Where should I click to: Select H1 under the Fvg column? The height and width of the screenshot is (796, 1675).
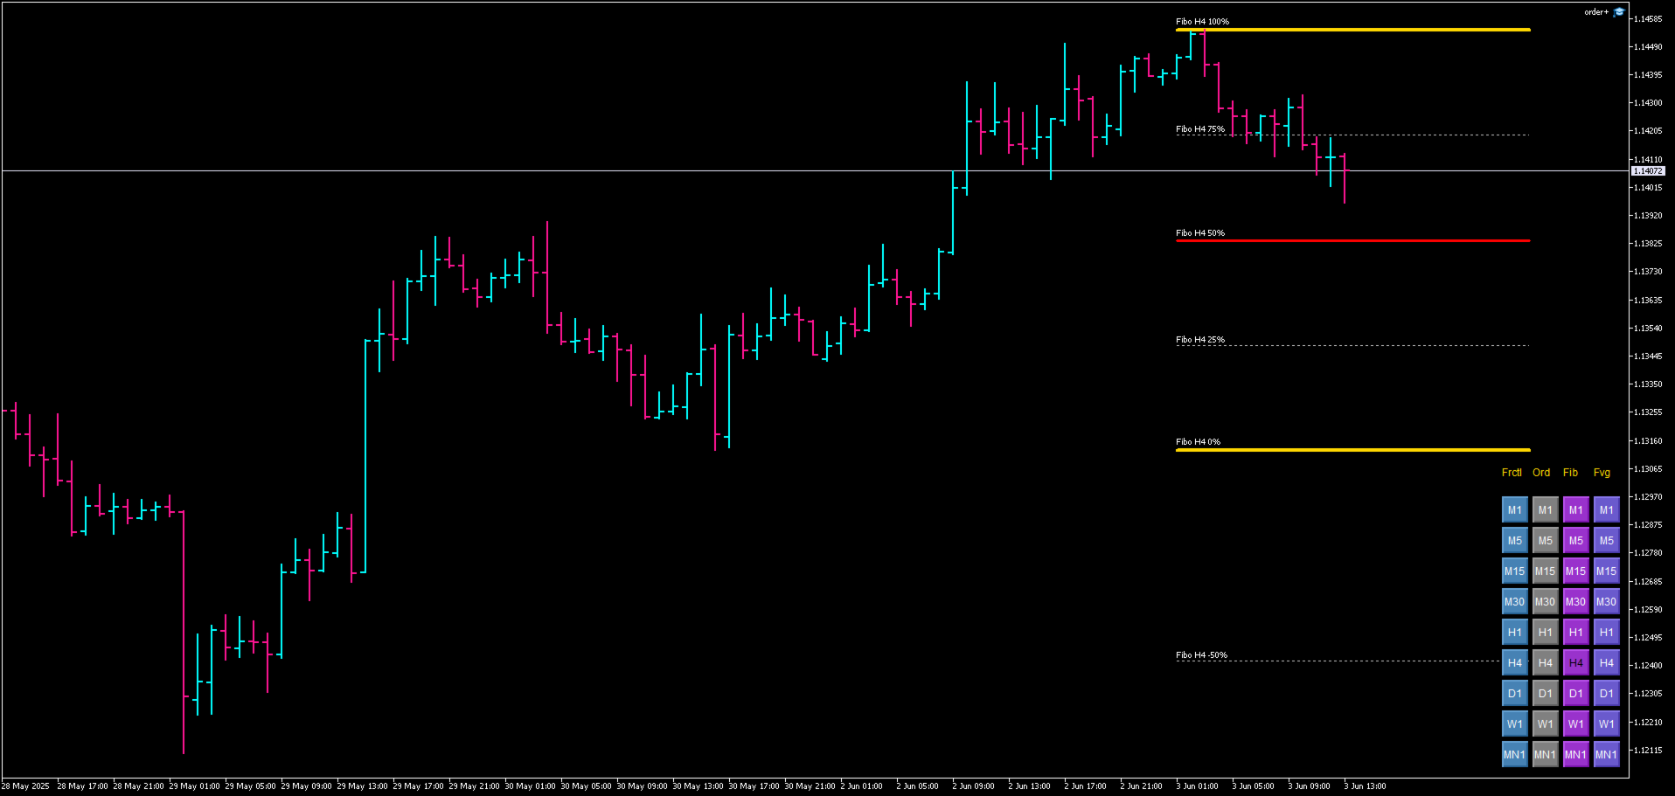pyautogui.click(x=1606, y=633)
